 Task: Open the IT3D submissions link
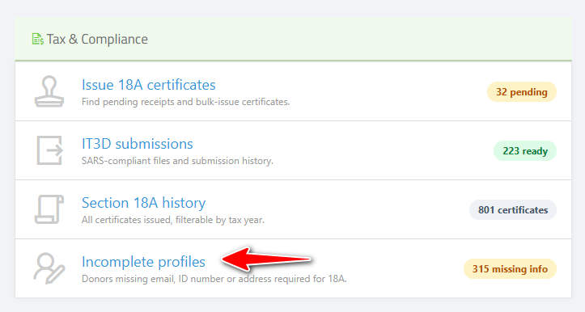[x=138, y=144]
